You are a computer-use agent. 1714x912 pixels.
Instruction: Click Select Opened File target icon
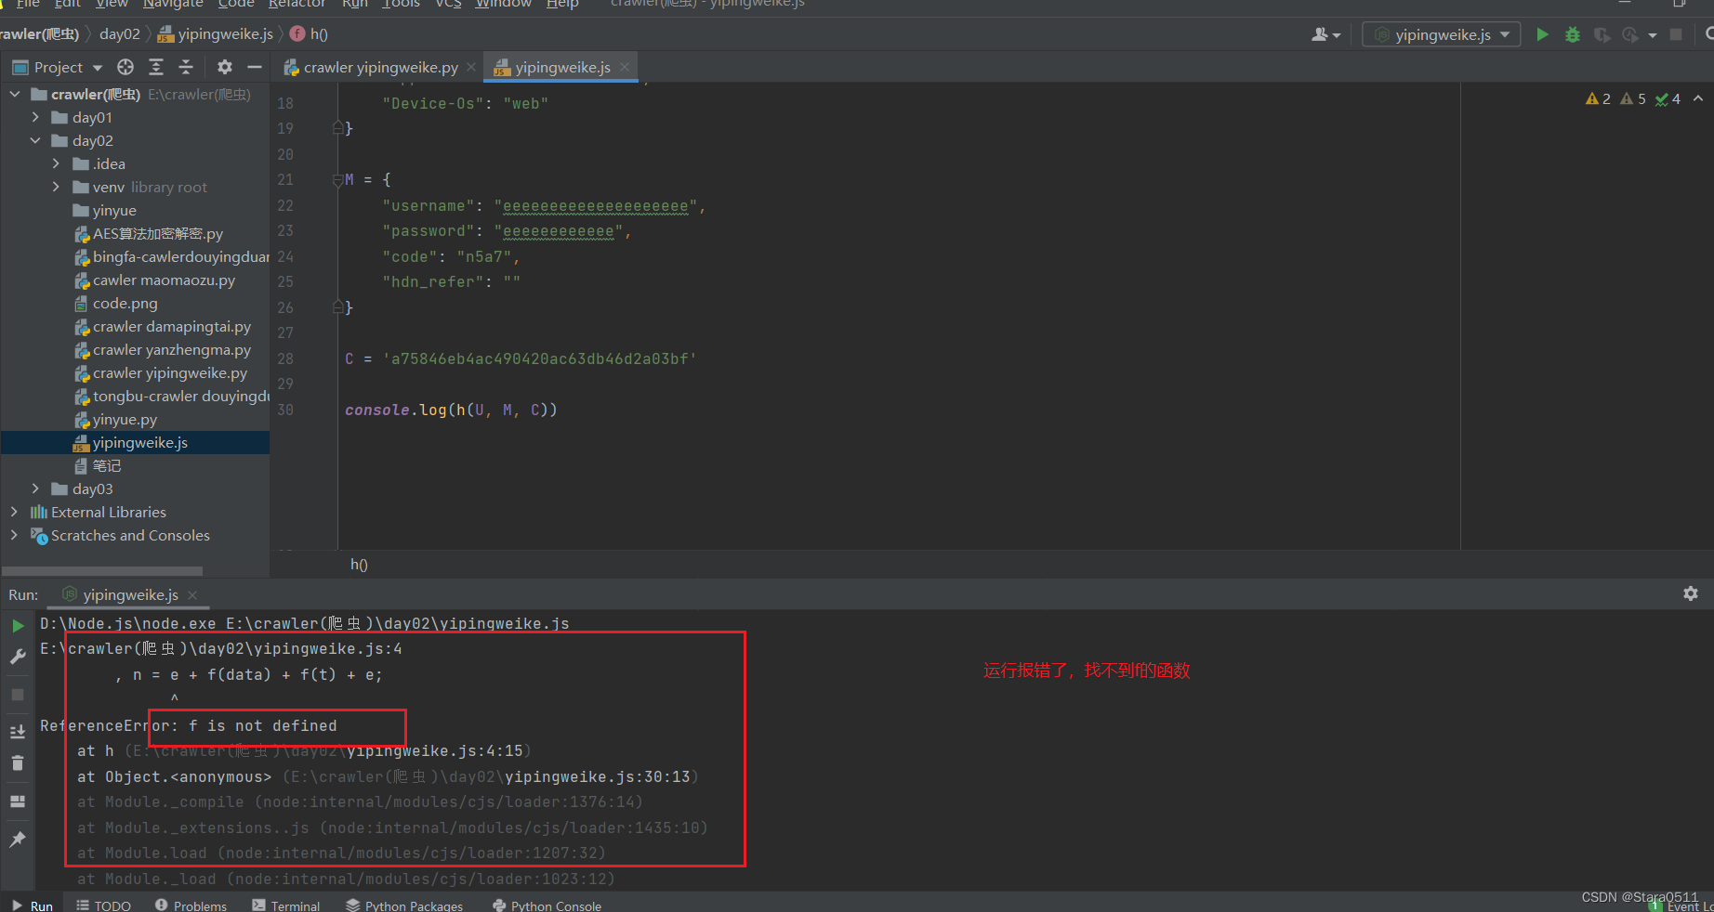click(x=125, y=67)
